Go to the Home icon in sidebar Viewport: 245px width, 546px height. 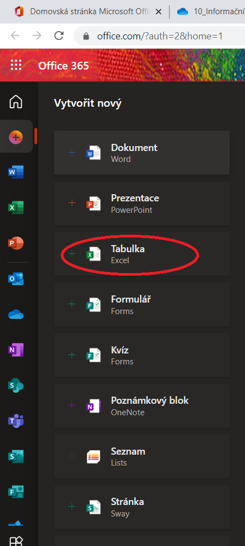coord(16,102)
